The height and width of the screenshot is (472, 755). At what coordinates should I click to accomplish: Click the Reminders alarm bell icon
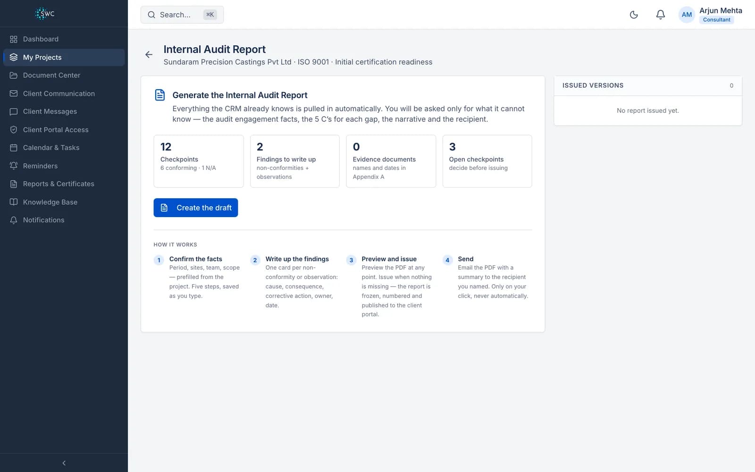point(14,166)
